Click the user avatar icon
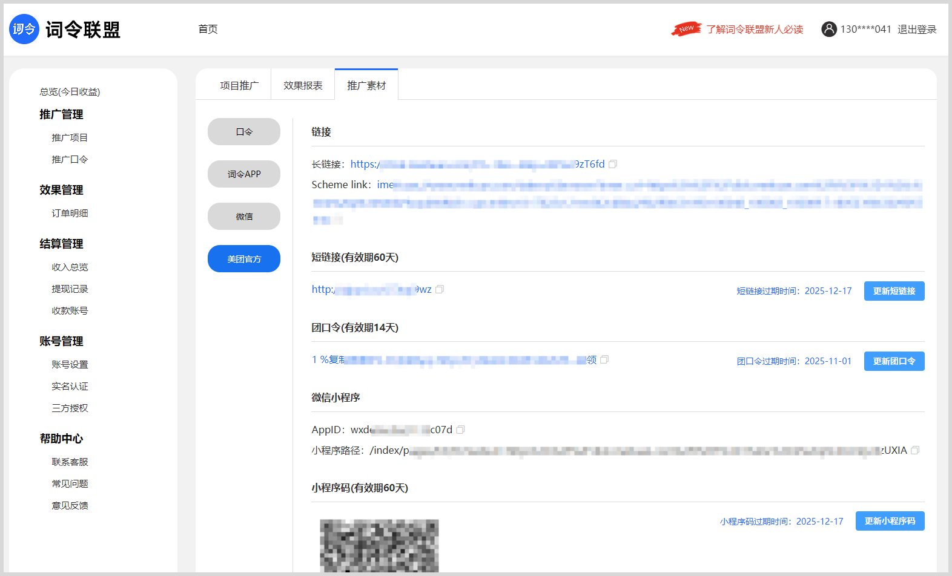This screenshot has width=952, height=576. point(828,29)
